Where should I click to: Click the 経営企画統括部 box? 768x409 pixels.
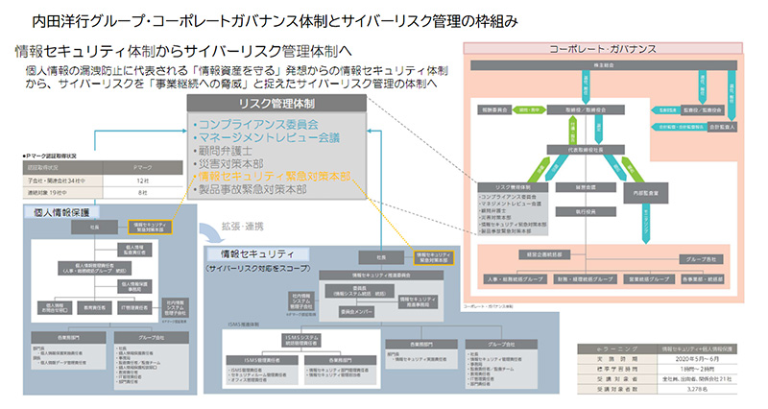(x=544, y=254)
